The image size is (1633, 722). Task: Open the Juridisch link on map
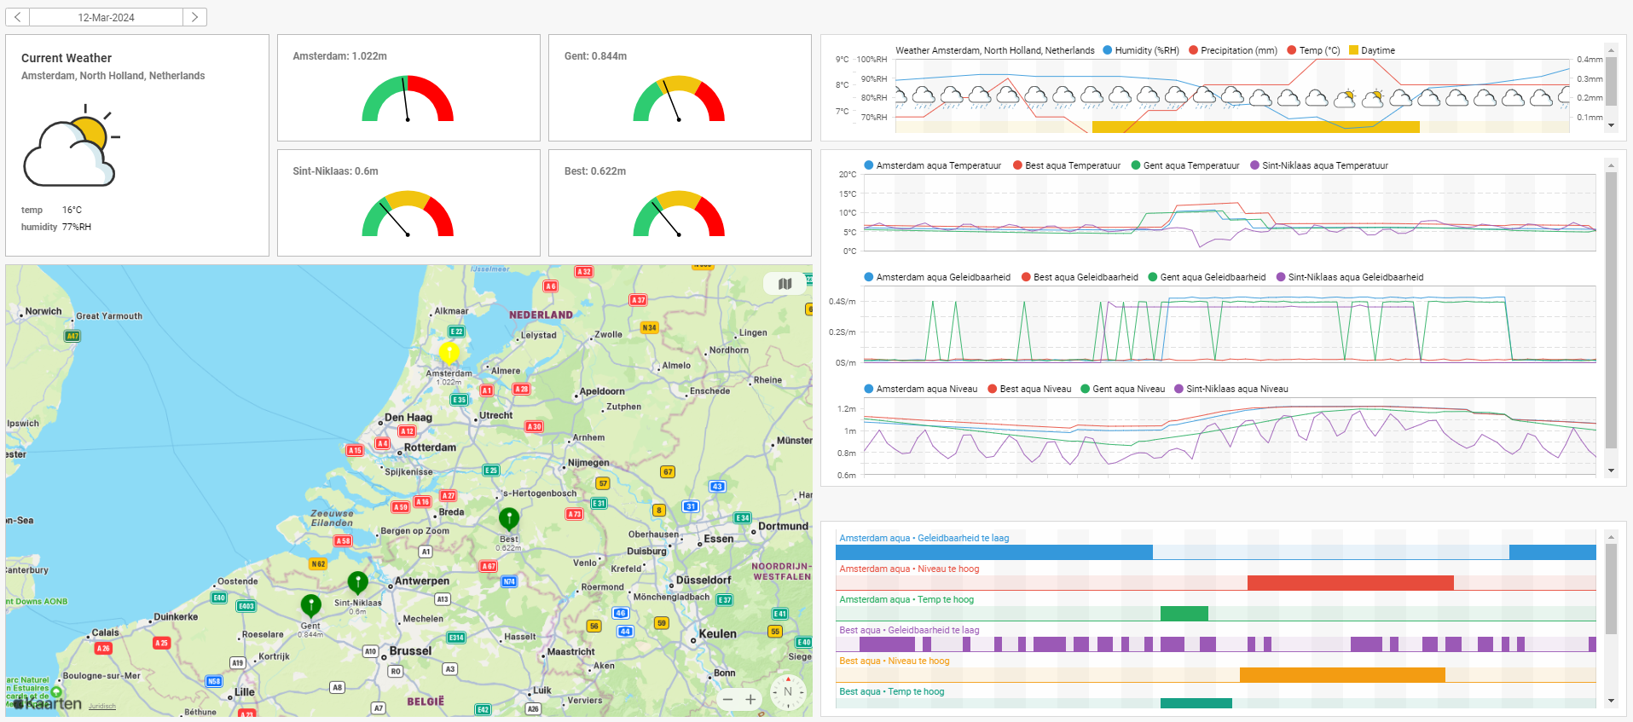click(x=102, y=706)
